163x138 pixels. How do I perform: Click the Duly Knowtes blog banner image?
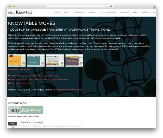pos(25,110)
